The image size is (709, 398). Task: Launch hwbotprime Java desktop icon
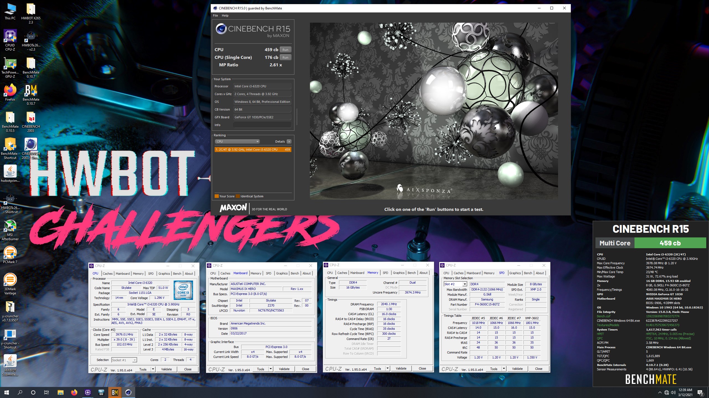click(x=10, y=174)
